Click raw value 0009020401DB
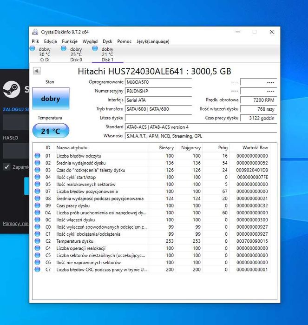 tap(252, 170)
